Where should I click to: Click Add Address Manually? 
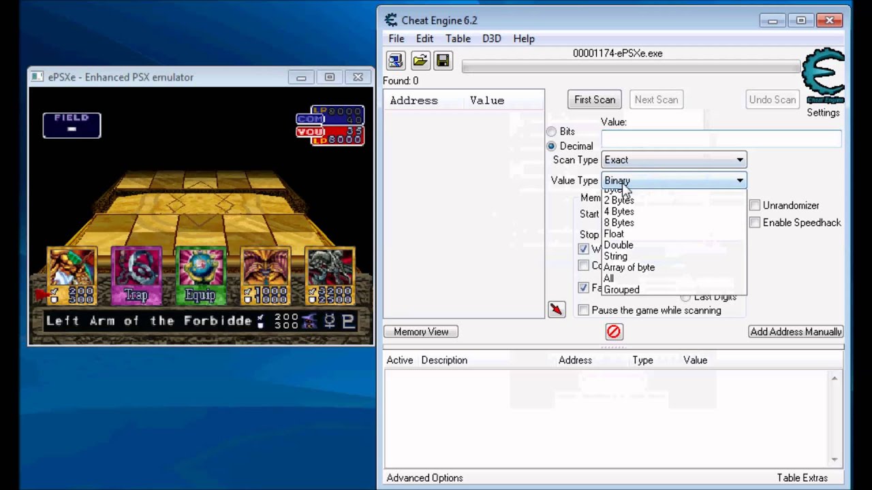click(796, 331)
